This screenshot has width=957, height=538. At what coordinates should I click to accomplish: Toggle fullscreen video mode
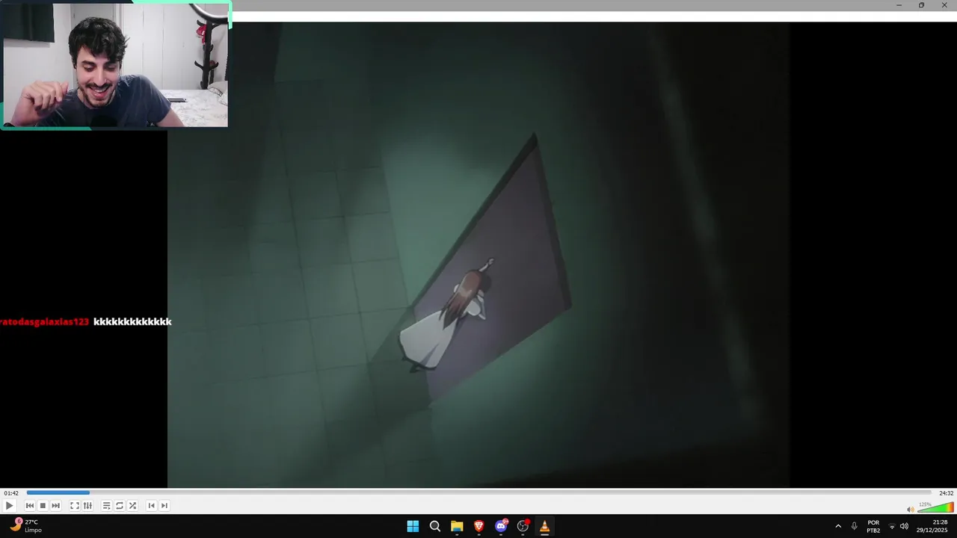coord(75,506)
